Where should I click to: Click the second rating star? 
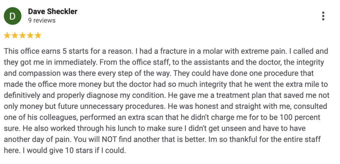tap(15, 35)
